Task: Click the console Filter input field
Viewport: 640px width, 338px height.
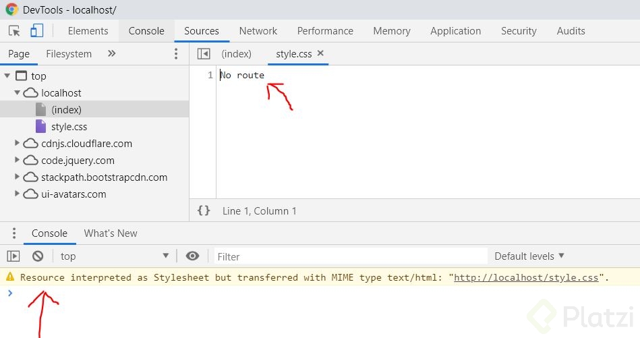Action: click(351, 256)
